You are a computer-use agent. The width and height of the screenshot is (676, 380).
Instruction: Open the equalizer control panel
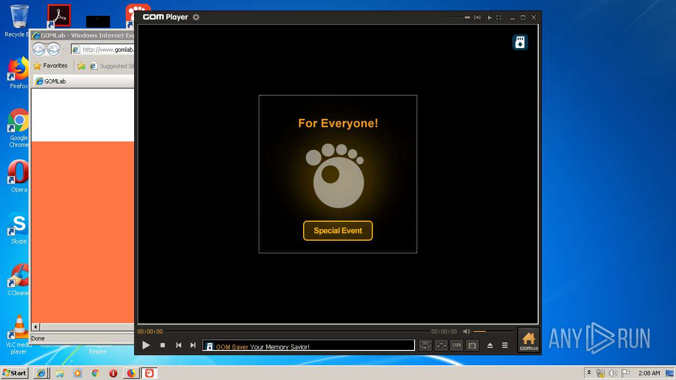click(441, 345)
